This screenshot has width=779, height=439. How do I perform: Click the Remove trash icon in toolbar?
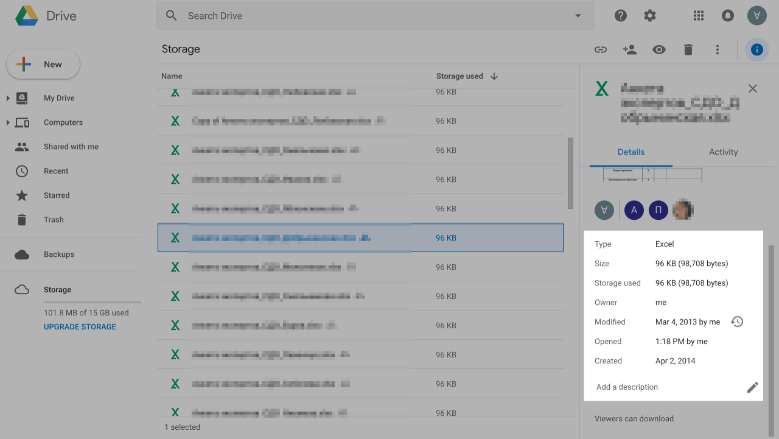click(x=688, y=50)
